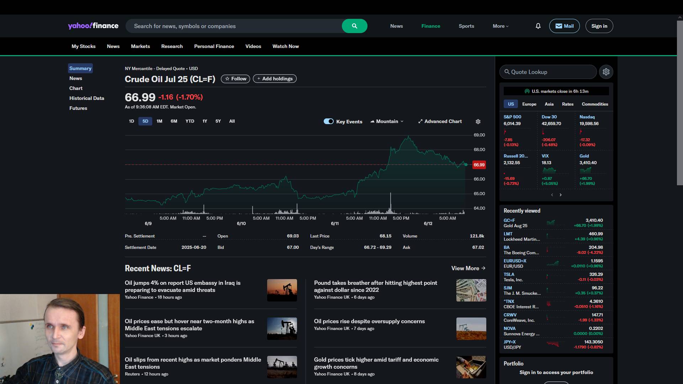
Task: Switch to the Commodities market tab
Action: pyautogui.click(x=594, y=104)
